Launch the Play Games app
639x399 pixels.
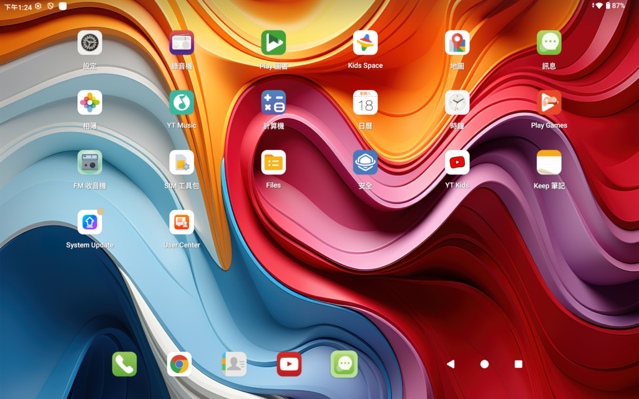click(x=549, y=103)
